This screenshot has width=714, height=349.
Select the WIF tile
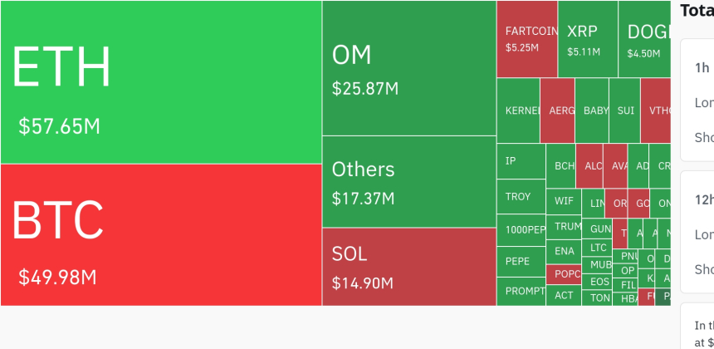pos(563,201)
